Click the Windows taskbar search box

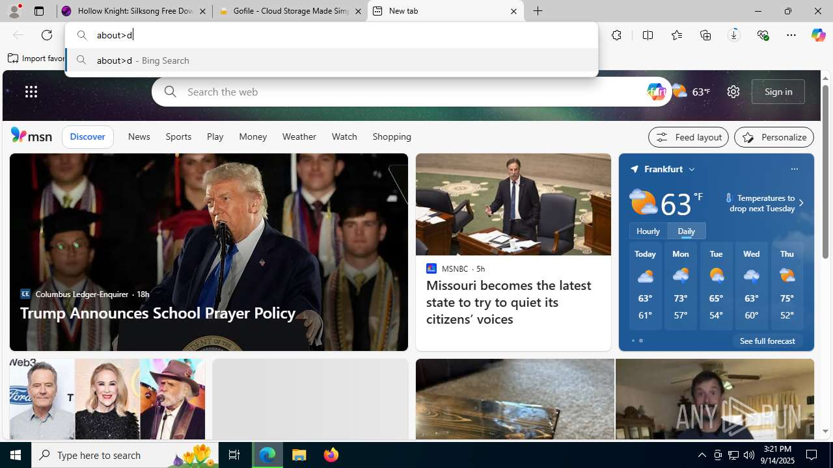coord(126,455)
